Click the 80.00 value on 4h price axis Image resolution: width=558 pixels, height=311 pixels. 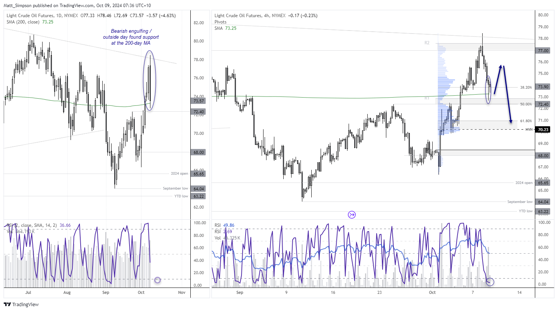pos(543,15)
